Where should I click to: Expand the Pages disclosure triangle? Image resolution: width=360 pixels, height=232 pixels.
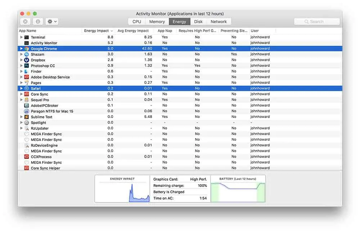tap(21, 83)
